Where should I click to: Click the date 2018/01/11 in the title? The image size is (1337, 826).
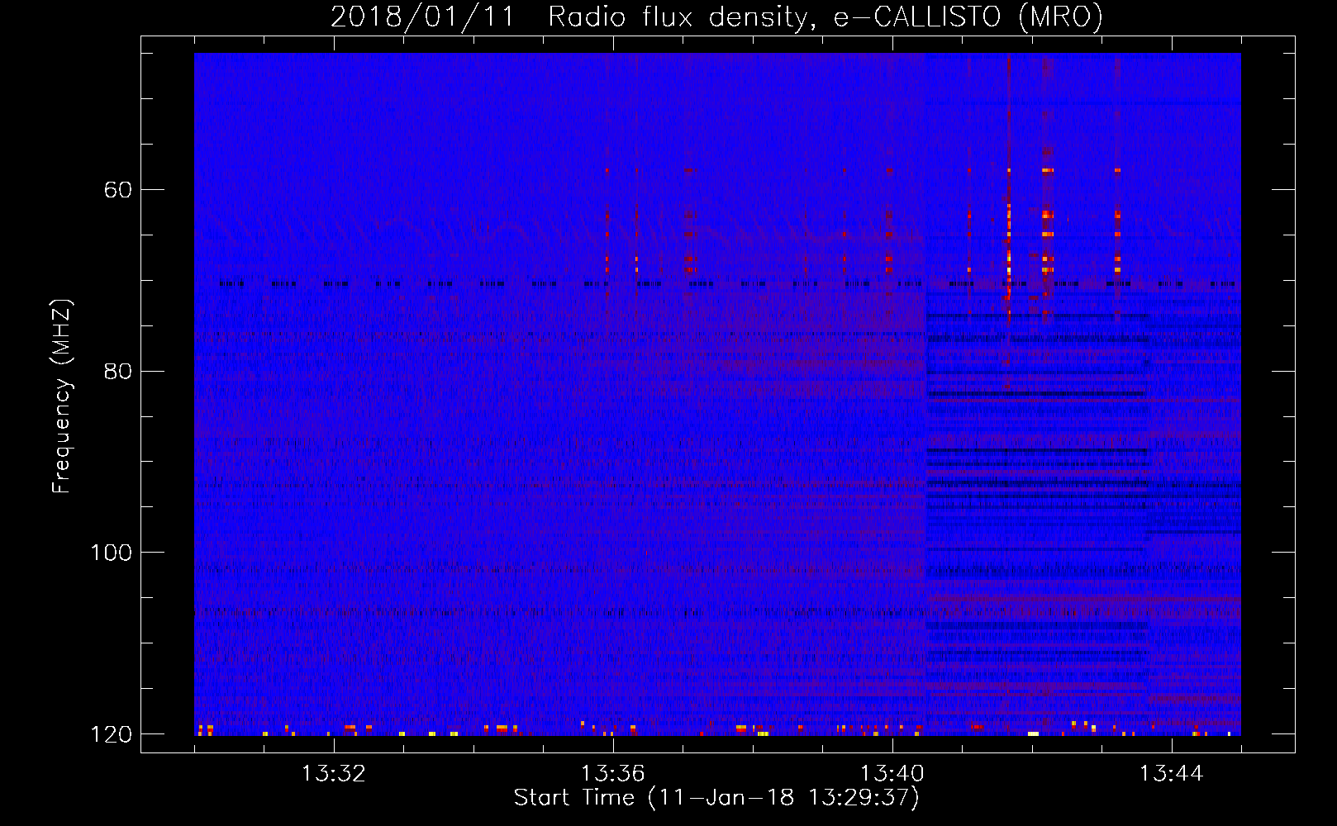(422, 17)
